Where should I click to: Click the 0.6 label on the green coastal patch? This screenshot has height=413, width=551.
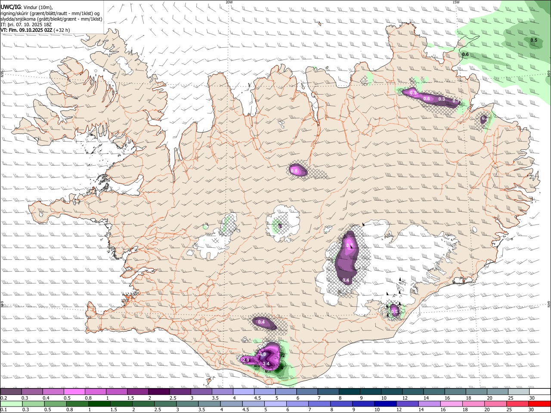[465, 54]
